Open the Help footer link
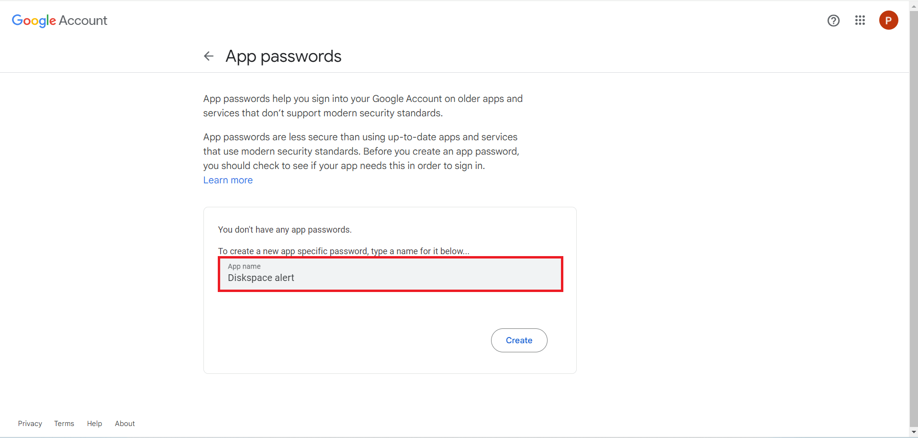The height and width of the screenshot is (438, 918). pos(94,424)
